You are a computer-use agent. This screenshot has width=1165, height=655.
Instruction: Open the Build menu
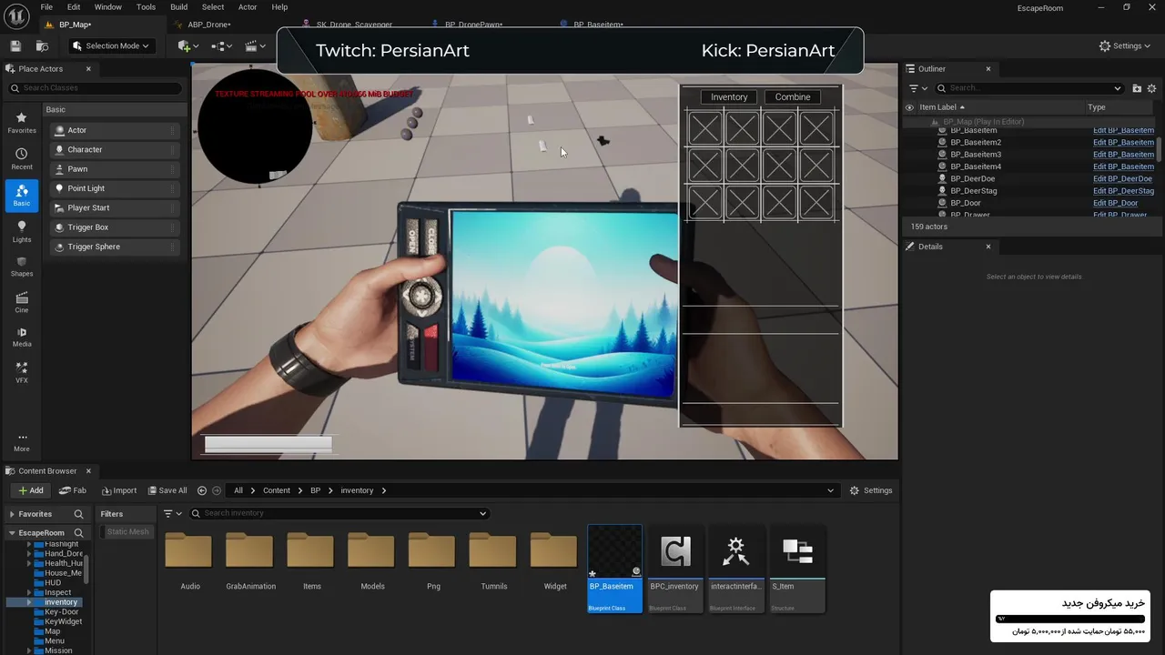(x=179, y=7)
